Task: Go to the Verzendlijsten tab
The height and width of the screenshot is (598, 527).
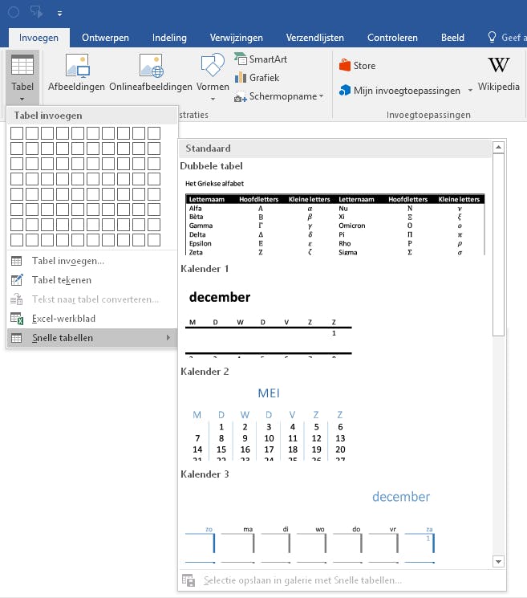Action: pos(315,38)
